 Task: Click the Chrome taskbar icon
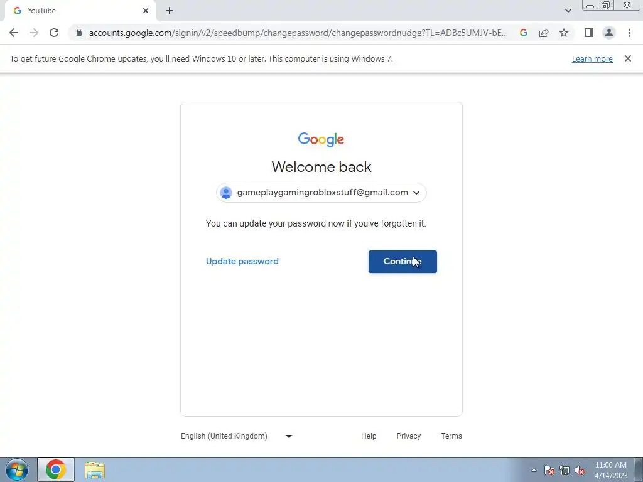point(56,469)
